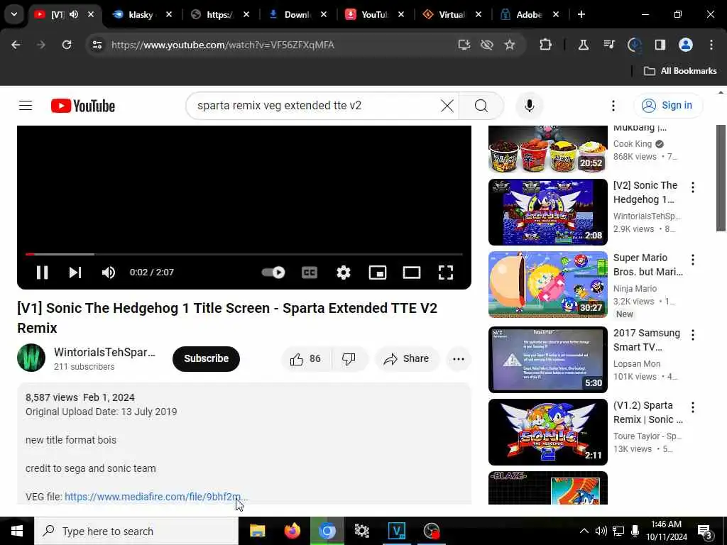Switch to the Virtual browser tab
The width and height of the screenshot is (727, 545).
452,15
